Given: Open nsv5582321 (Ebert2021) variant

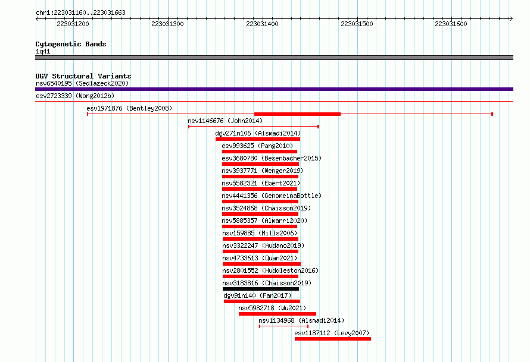Looking at the screenshot, I should pos(261,183).
